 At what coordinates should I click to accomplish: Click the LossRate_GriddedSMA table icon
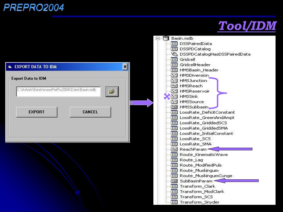[x=174, y=128]
